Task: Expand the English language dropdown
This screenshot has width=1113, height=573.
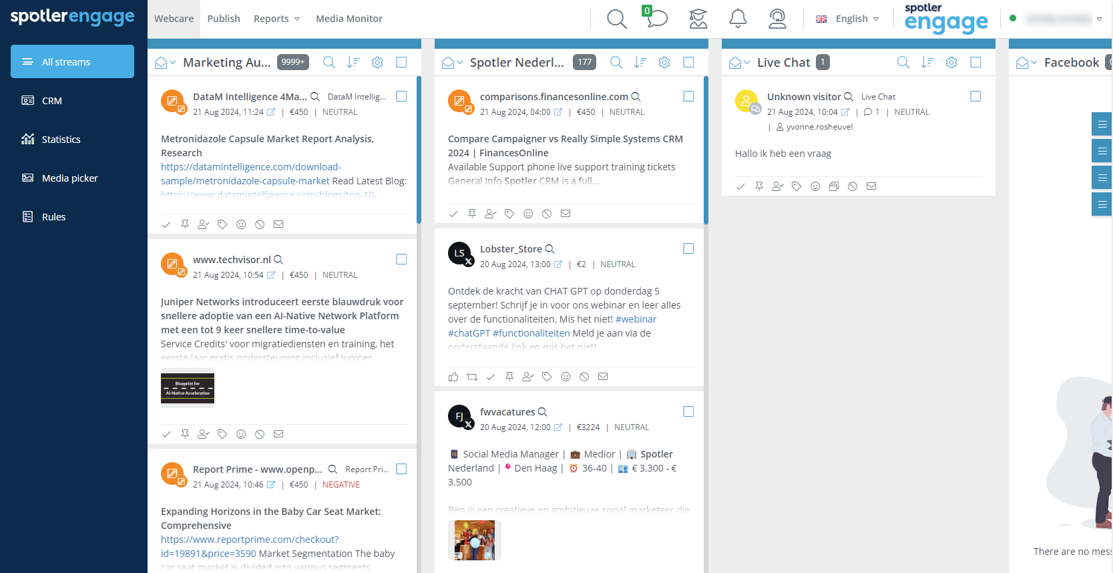Action: point(847,19)
